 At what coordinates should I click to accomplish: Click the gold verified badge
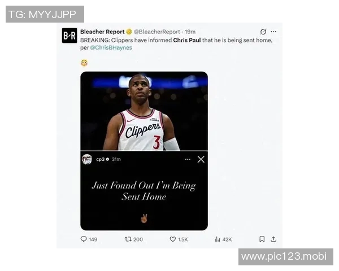pos(129,32)
